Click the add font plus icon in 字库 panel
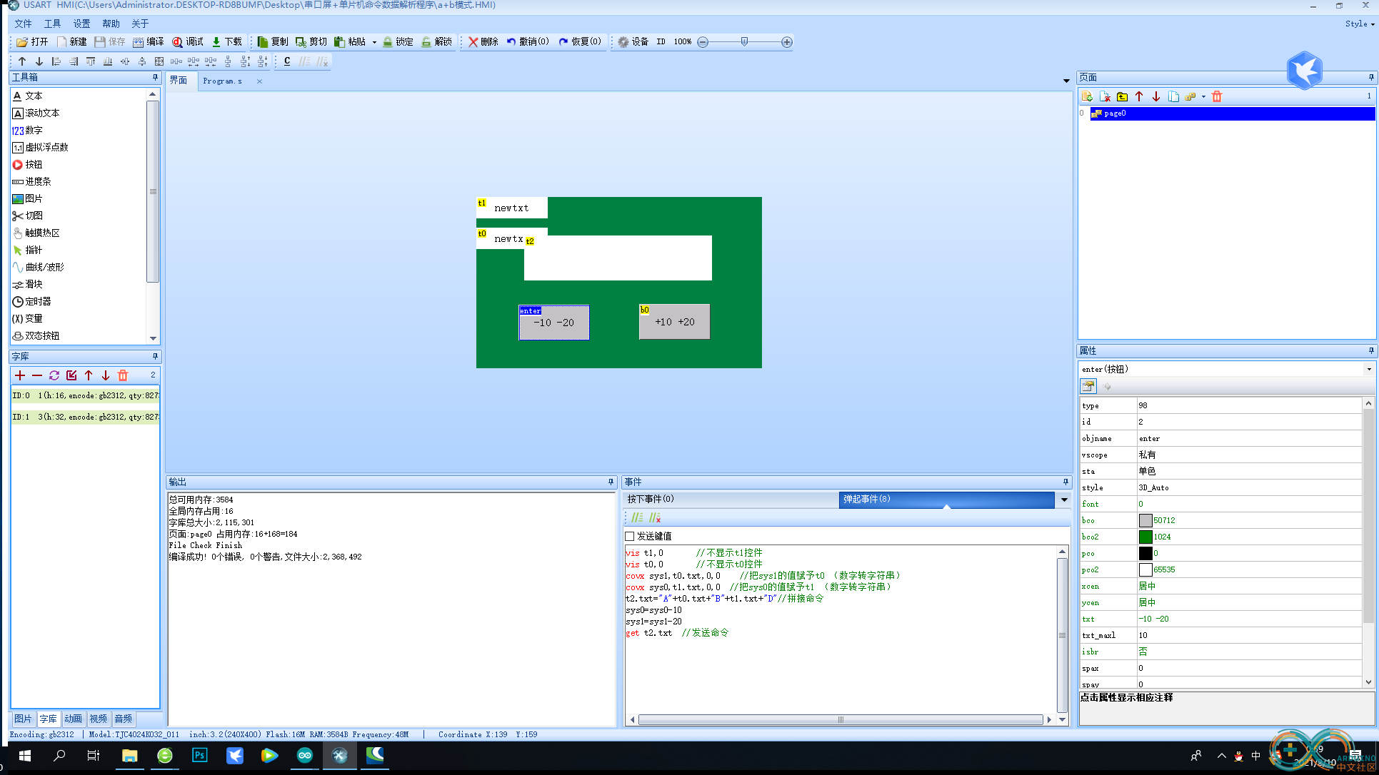 pos(20,375)
